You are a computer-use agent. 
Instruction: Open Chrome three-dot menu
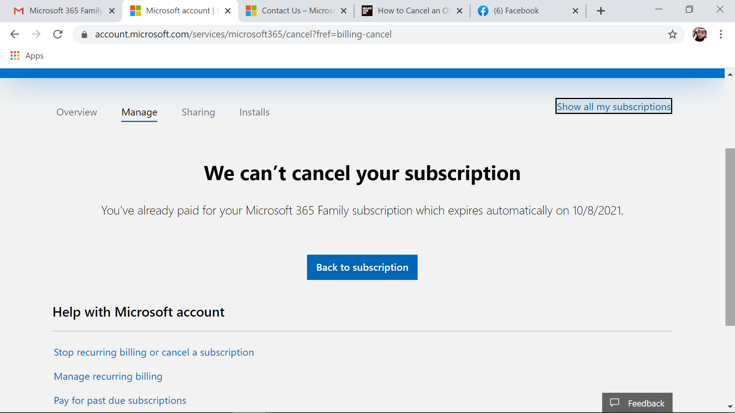[720, 34]
